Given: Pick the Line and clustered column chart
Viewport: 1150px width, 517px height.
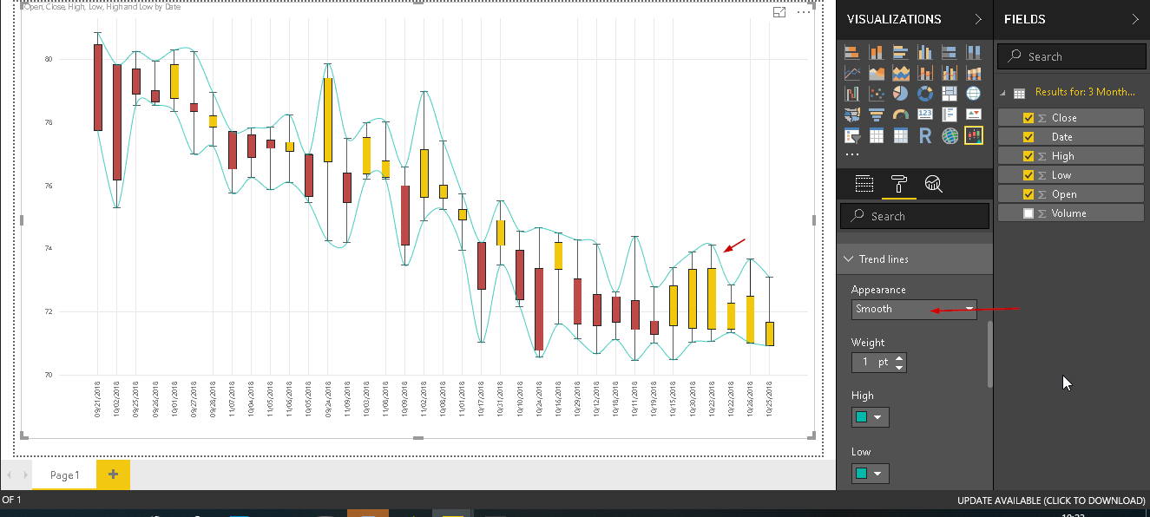Looking at the screenshot, I should pos(950,73).
